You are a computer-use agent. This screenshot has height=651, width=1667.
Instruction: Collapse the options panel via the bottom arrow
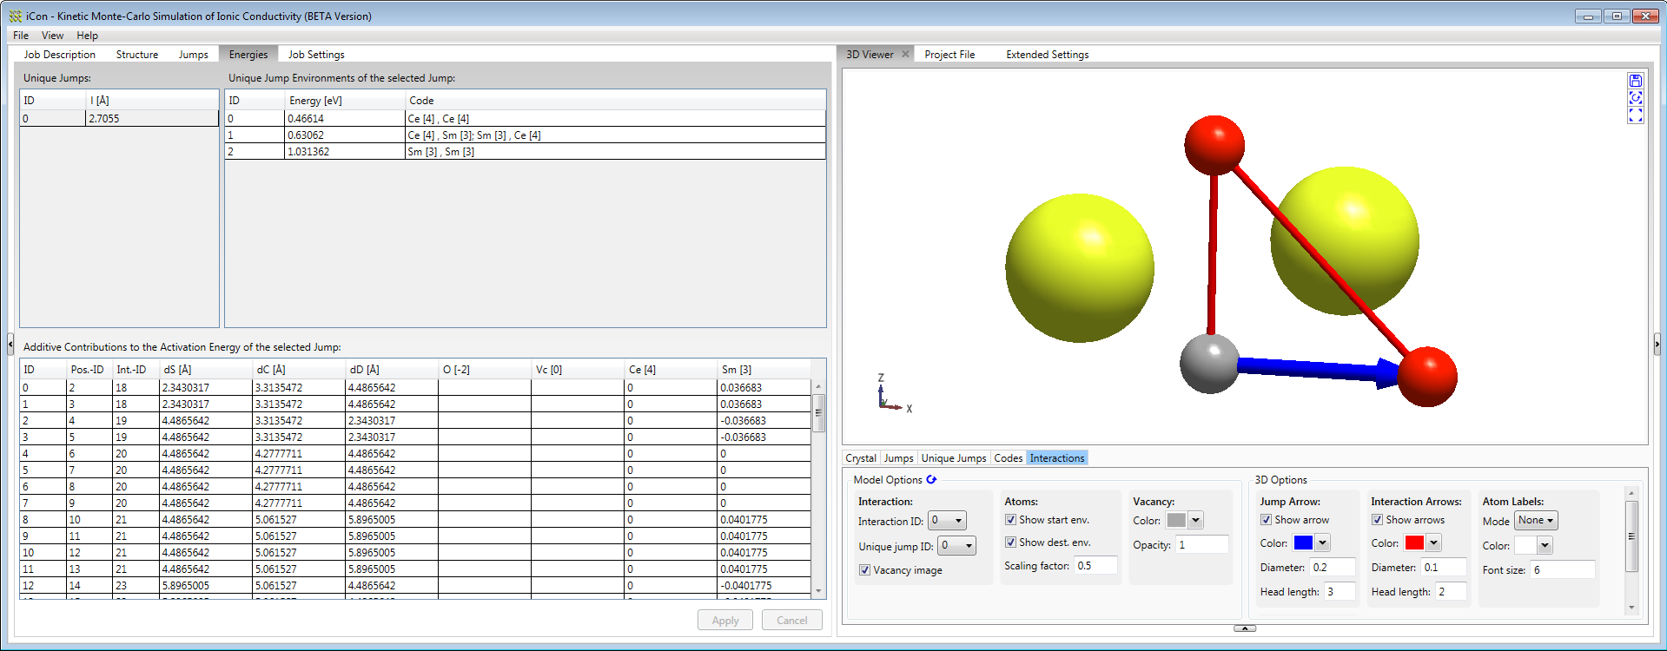coord(1244,628)
